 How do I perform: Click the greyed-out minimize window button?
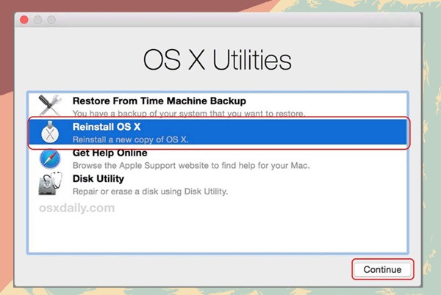point(37,20)
